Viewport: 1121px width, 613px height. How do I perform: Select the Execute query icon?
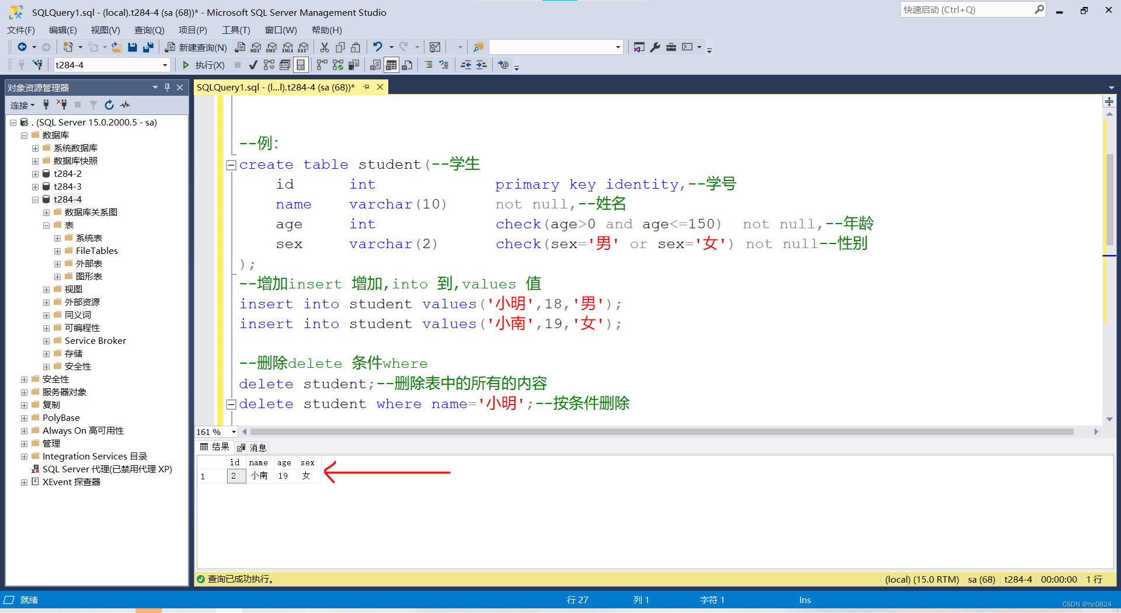pyautogui.click(x=186, y=65)
